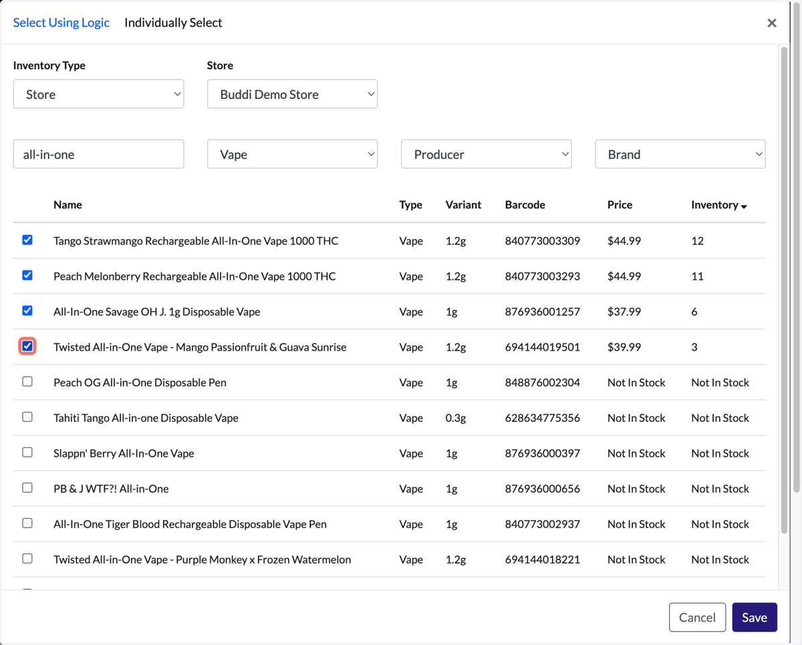Uncheck Tango Strawmango Rechargeable vape checkbox
The height and width of the screenshot is (645, 802).
(27, 240)
